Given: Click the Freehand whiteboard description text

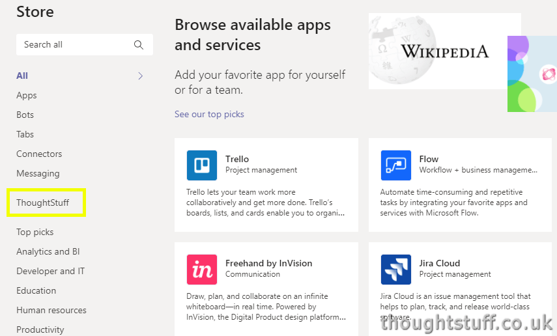Looking at the screenshot, I should [x=266, y=307].
